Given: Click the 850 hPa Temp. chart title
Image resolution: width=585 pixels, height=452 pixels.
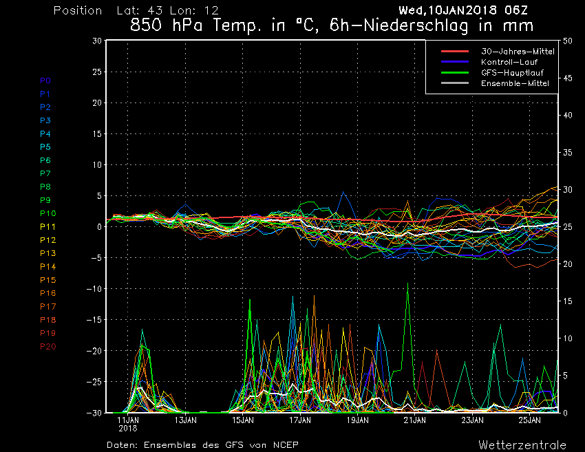Looking at the screenshot, I should pyautogui.click(x=332, y=27).
